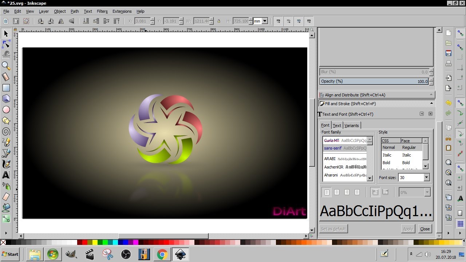Image resolution: width=466 pixels, height=262 pixels.
Task: Open the Path menu
Action: tap(75, 11)
